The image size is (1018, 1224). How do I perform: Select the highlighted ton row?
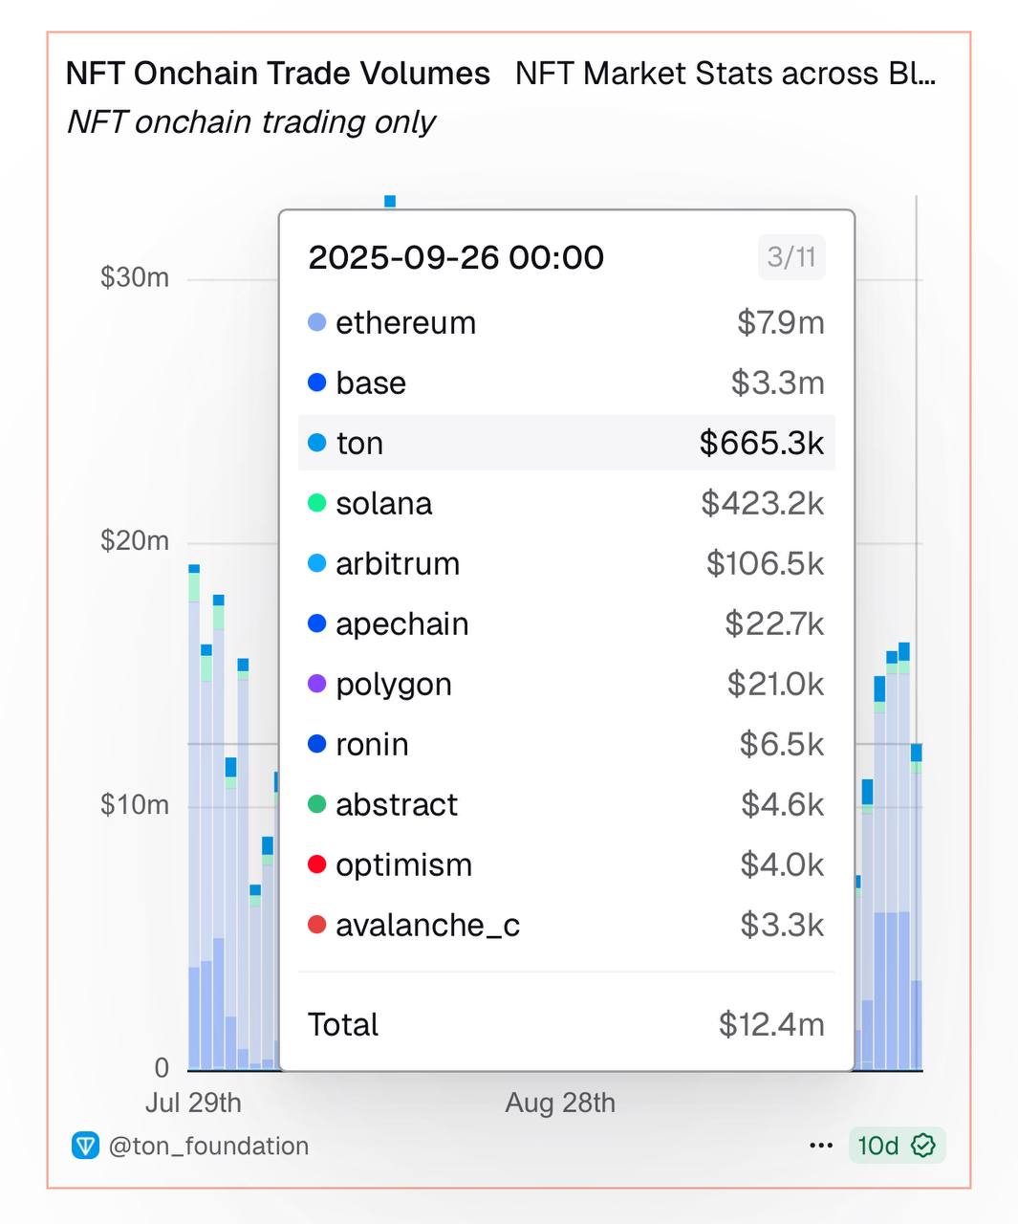[566, 443]
